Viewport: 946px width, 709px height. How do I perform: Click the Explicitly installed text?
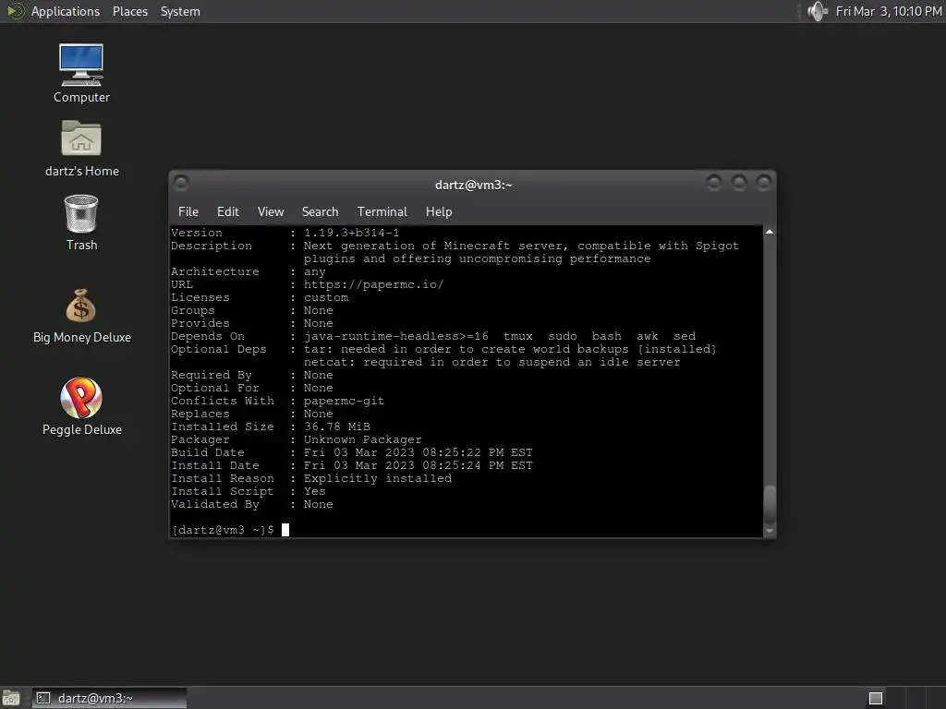pos(378,479)
